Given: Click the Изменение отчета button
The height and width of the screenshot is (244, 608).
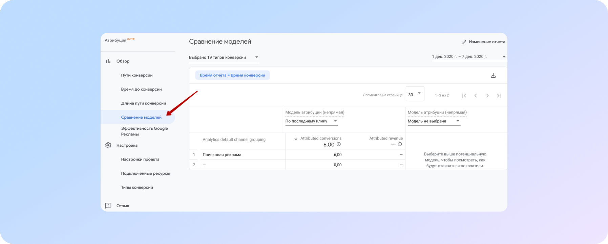Looking at the screenshot, I should coord(484,42).
